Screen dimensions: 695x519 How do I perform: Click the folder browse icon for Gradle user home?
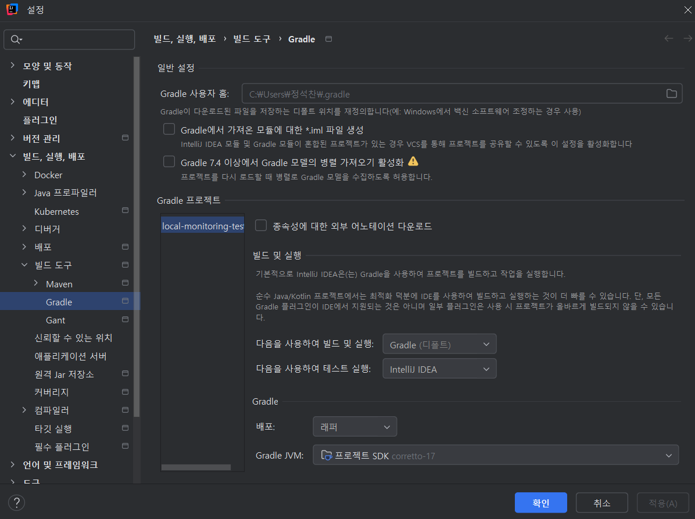672,93
